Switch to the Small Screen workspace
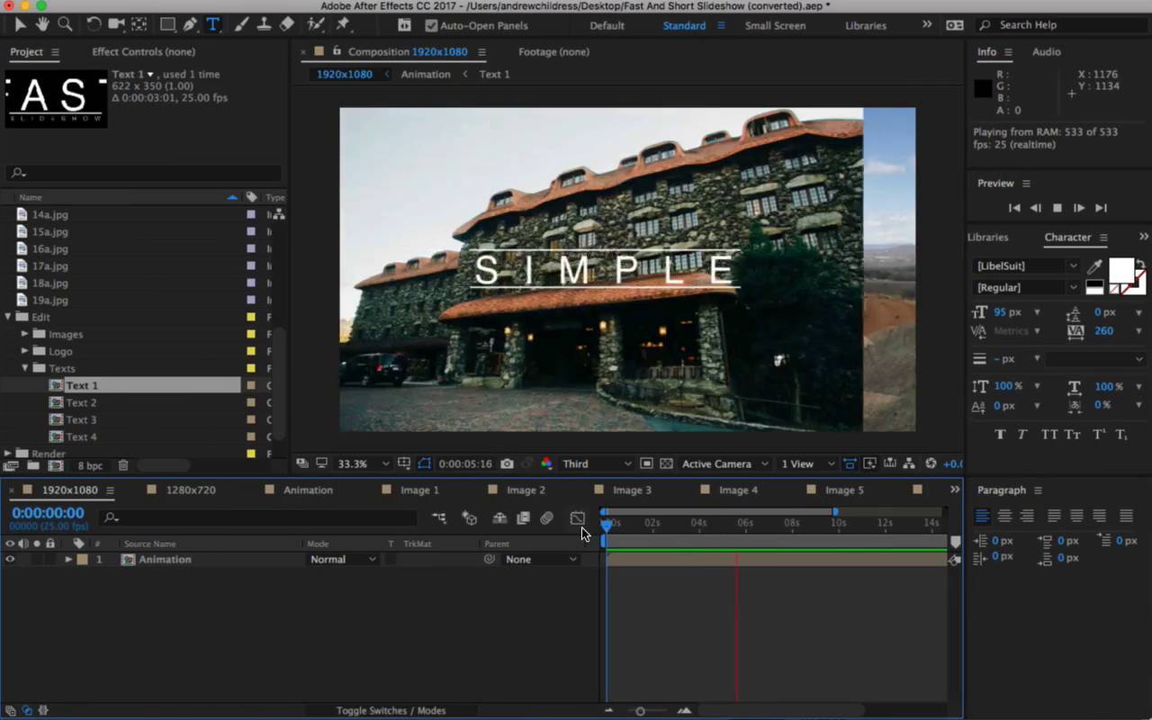 click(775, 25)
